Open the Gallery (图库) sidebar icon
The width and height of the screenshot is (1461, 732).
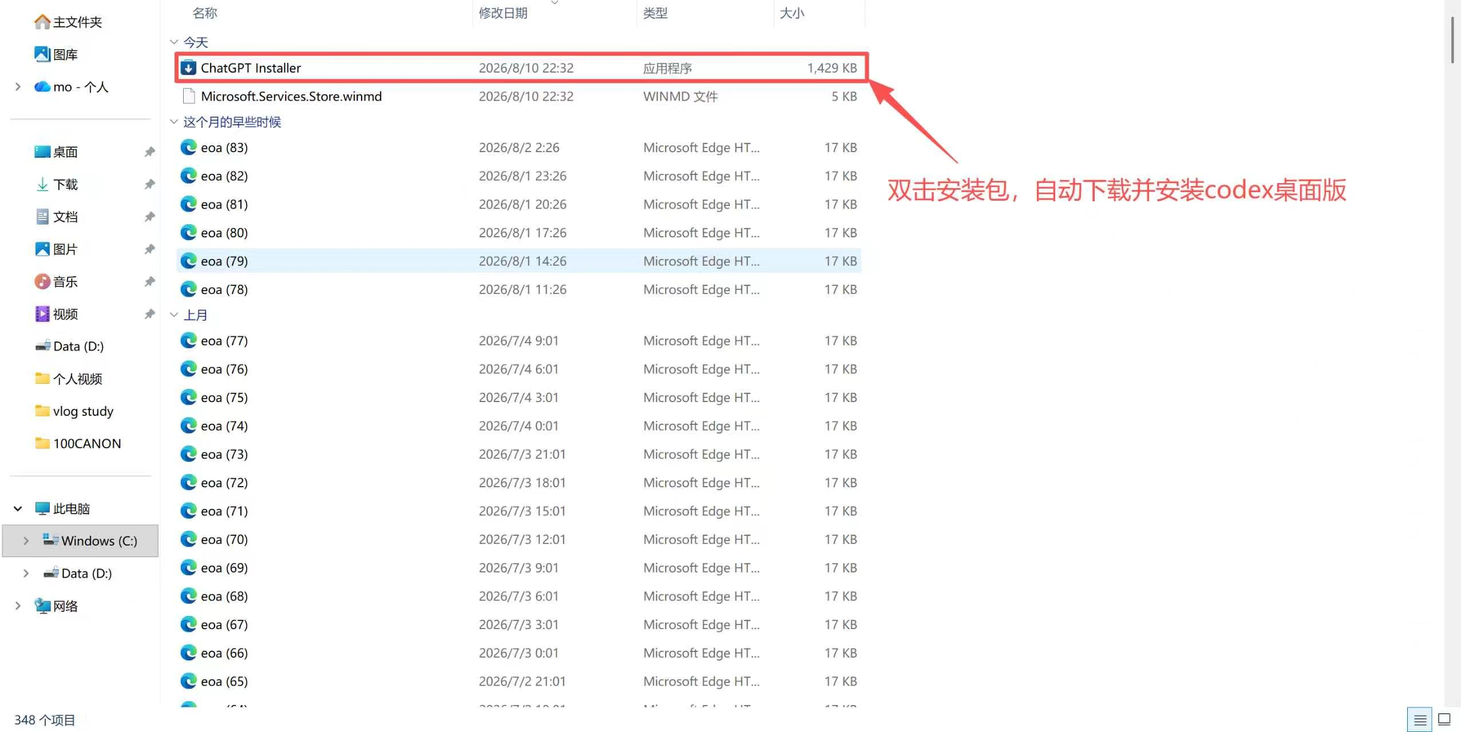(x=42, y=54)
